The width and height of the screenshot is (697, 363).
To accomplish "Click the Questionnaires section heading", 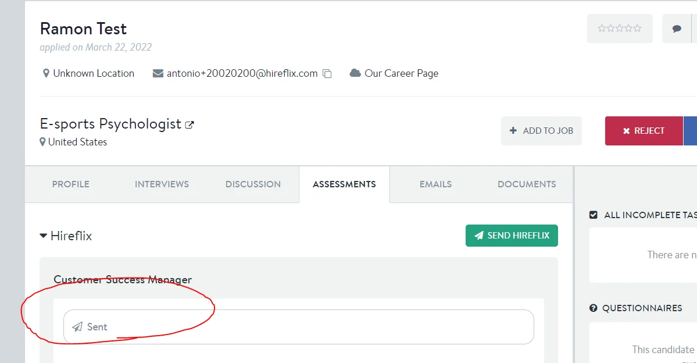I will (642, 308).
